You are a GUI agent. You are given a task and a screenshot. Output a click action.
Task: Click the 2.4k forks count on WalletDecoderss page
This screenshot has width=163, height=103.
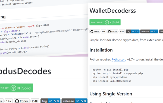(x=122, y=31)
